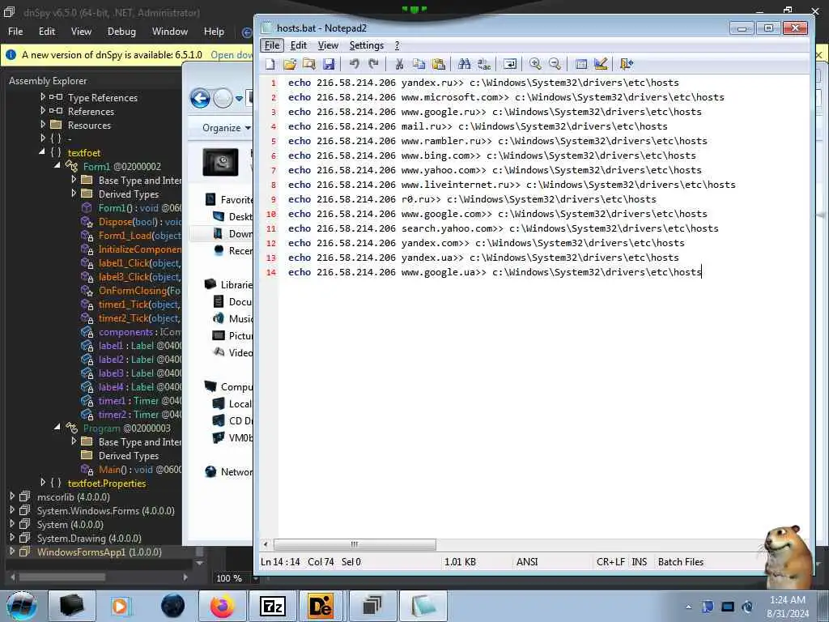Click the Undo arrow in Notepad2 toolbar
829x622 pixels.
click(x=354, y=64)
